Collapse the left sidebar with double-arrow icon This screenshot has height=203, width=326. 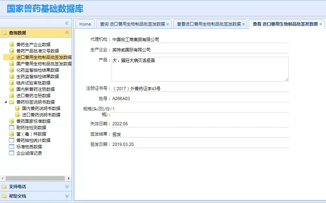(67, 23)
